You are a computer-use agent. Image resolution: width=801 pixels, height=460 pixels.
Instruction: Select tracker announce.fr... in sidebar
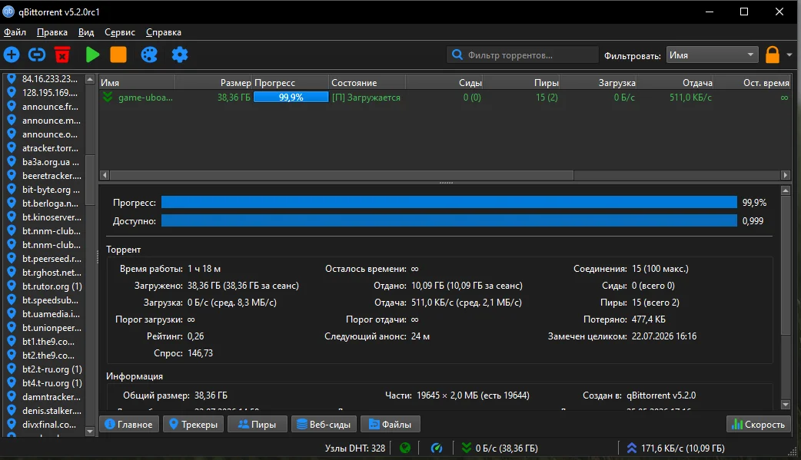[44, 106]
